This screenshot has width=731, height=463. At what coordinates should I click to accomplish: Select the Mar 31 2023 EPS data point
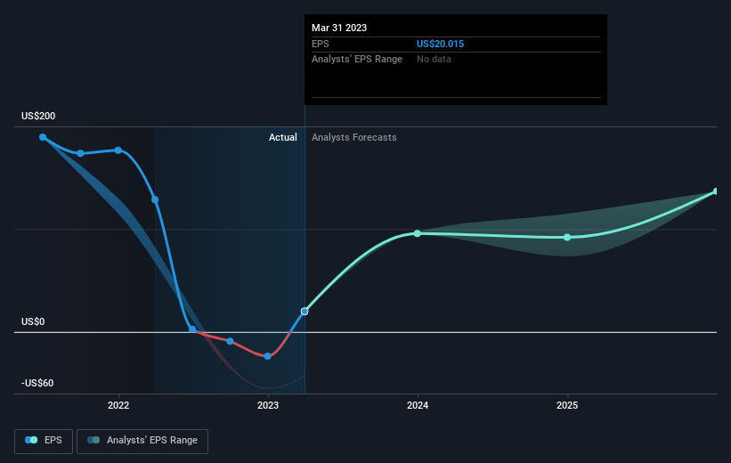(305, 312)
